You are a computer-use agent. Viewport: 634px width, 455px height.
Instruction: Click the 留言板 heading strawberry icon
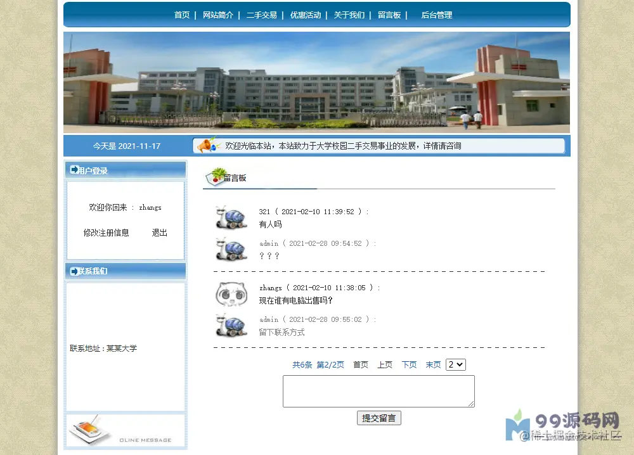(216, 177)
